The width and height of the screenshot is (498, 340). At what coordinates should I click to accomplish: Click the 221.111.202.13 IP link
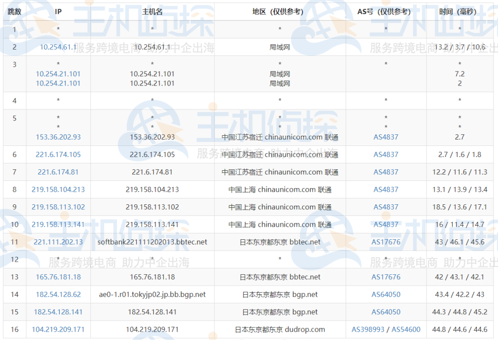[x=58, y=242]
